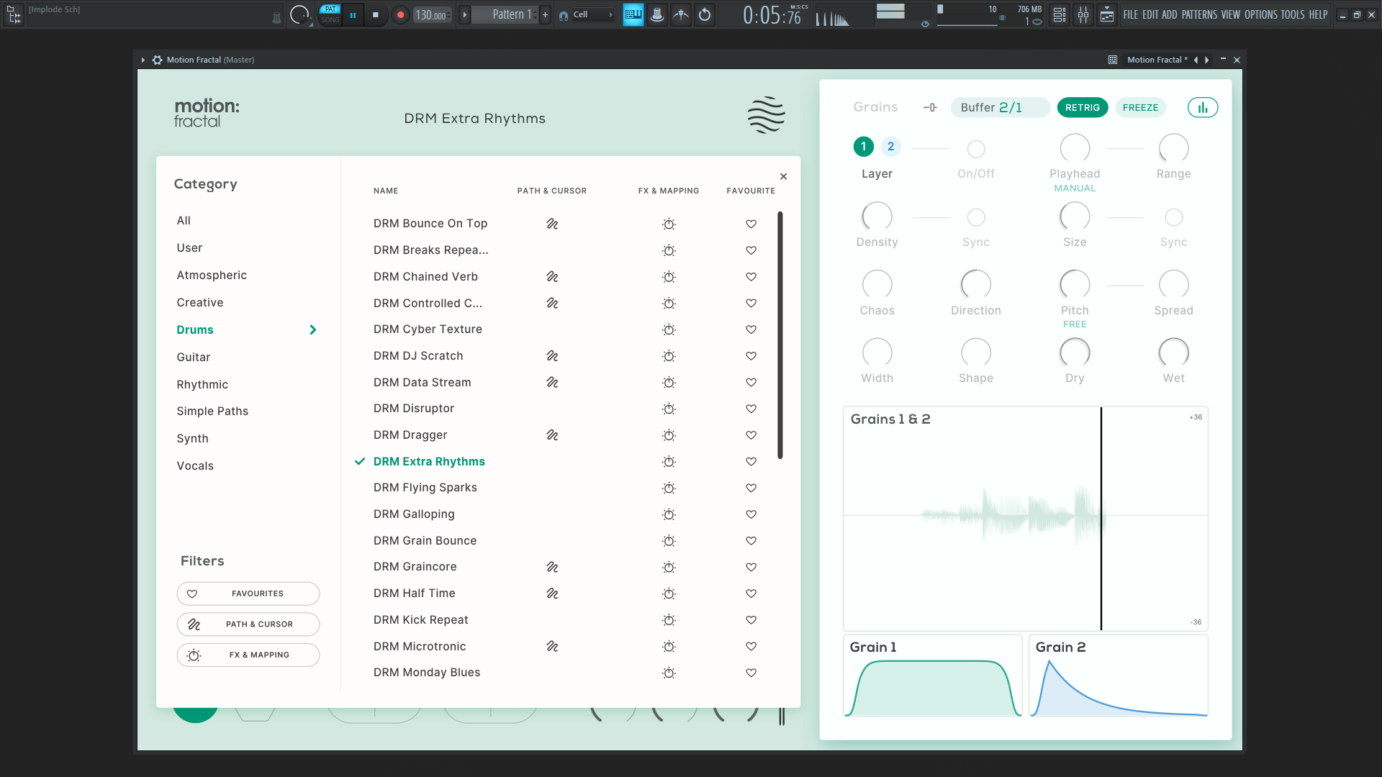Click FX & Mapping icon for DRM Cyber Texture

(669, 330)
